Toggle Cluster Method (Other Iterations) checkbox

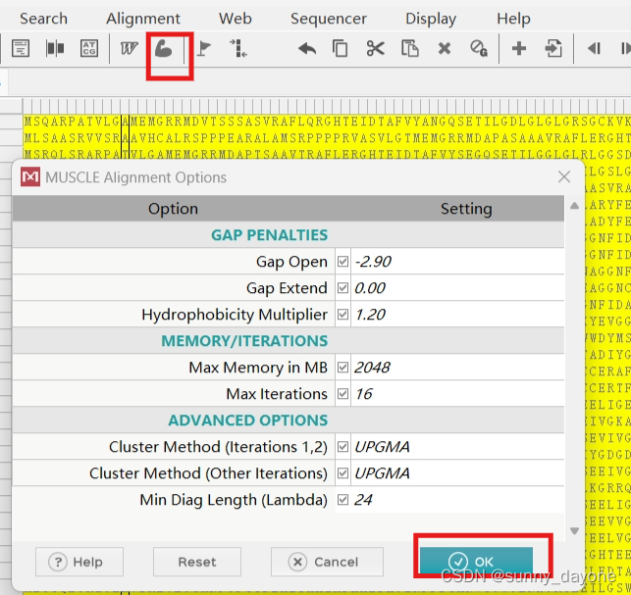click(342, 473)
